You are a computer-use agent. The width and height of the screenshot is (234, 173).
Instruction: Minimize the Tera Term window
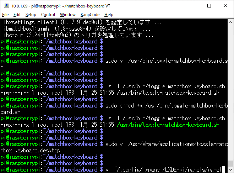(193, 6)
